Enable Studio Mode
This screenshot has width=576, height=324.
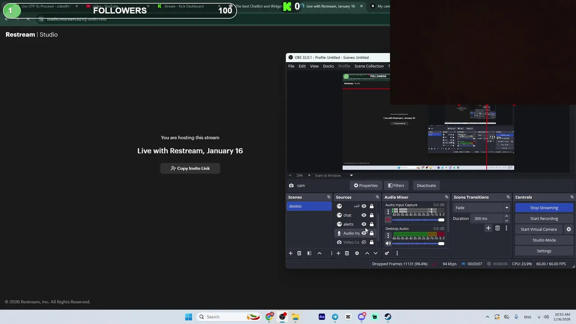(x=544, y=240)
